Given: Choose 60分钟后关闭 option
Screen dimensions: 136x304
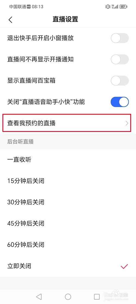Looking at the screenshot, I should click(68, 245).
